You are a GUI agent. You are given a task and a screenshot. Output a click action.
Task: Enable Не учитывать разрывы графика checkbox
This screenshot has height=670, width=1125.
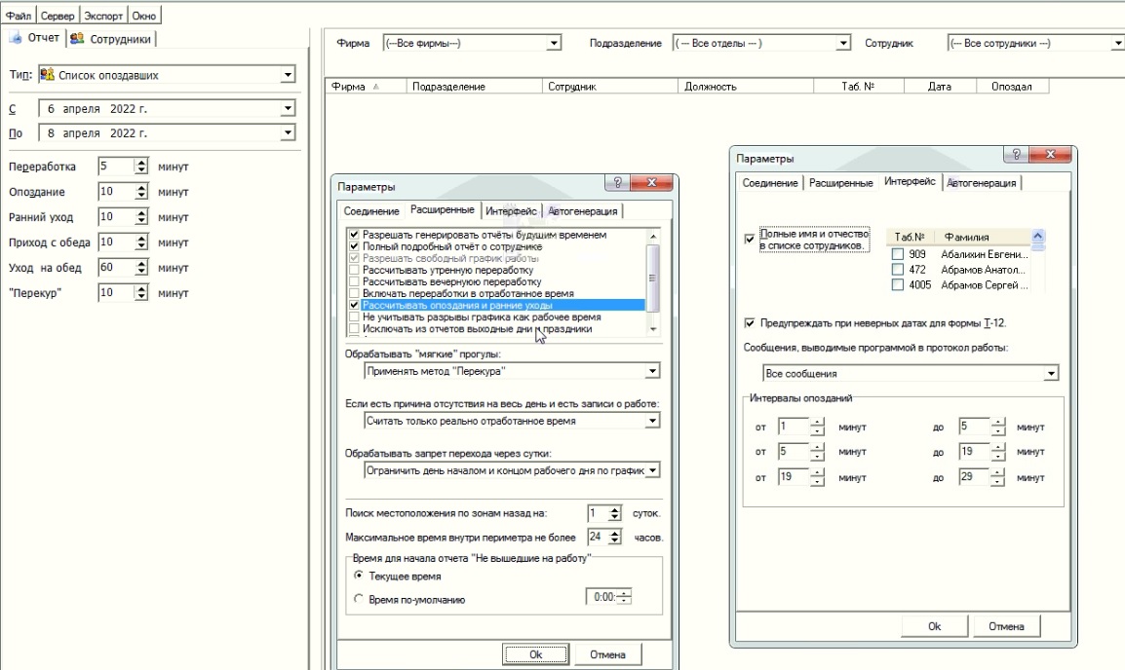click(354, 316)
